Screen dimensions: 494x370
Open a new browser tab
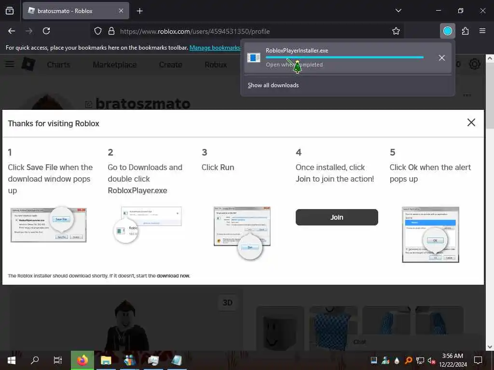140,11
